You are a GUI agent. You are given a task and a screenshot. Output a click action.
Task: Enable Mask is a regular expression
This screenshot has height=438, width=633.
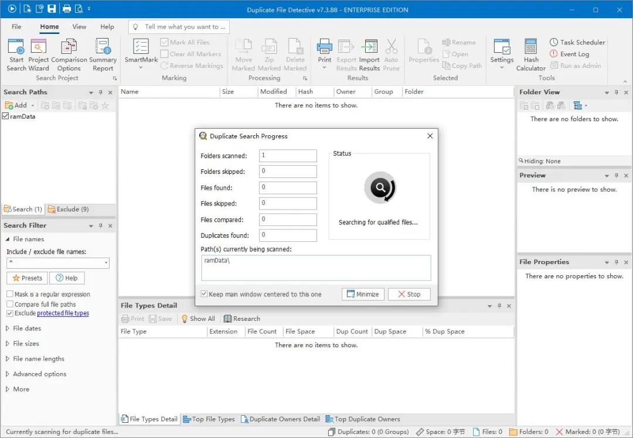coord(10,294)
